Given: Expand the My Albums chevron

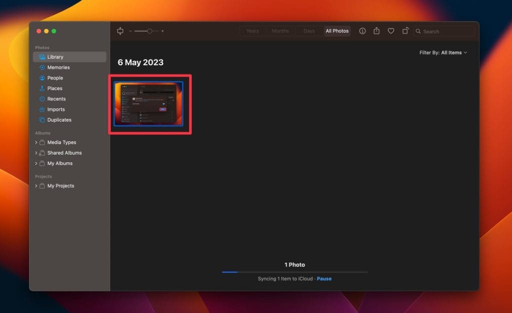Looking at the screenshot, I should [36, 163].
